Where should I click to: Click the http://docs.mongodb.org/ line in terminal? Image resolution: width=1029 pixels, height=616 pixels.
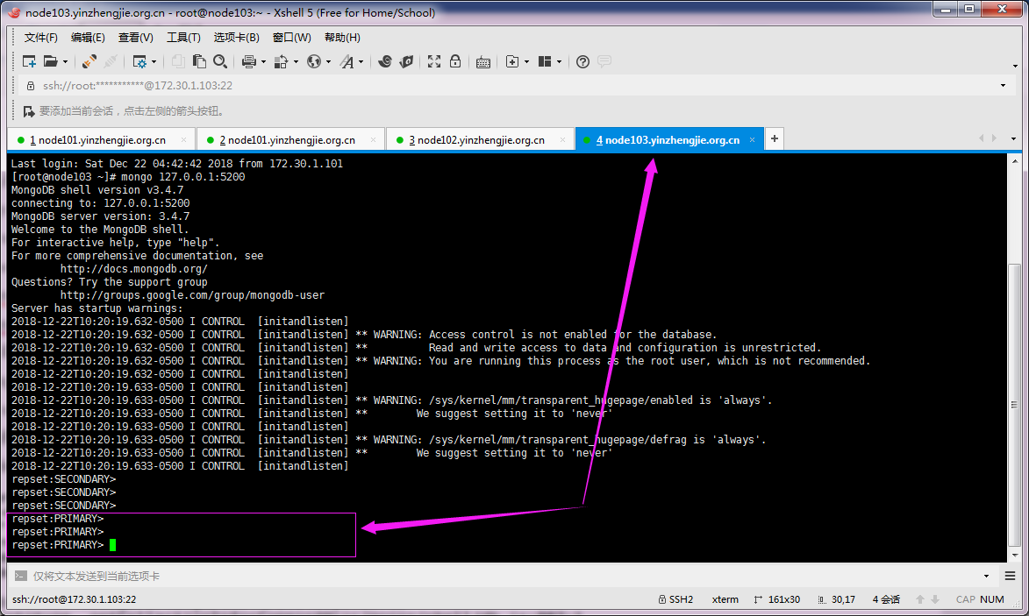(134, 269)
